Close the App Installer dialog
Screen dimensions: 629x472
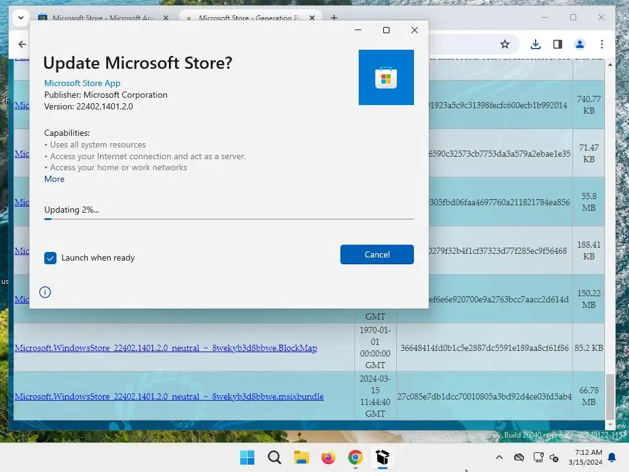(415, 30)
